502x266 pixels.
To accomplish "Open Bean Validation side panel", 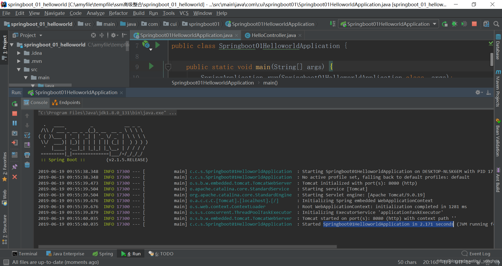I will [498, 137].
